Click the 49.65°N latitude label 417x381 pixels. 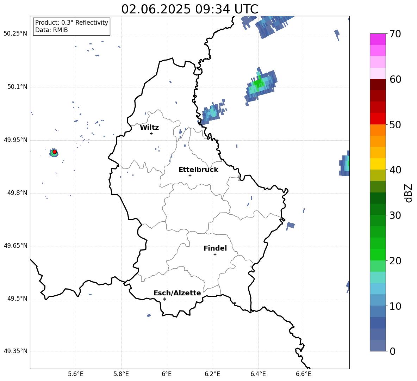click(x=15, y=246)
